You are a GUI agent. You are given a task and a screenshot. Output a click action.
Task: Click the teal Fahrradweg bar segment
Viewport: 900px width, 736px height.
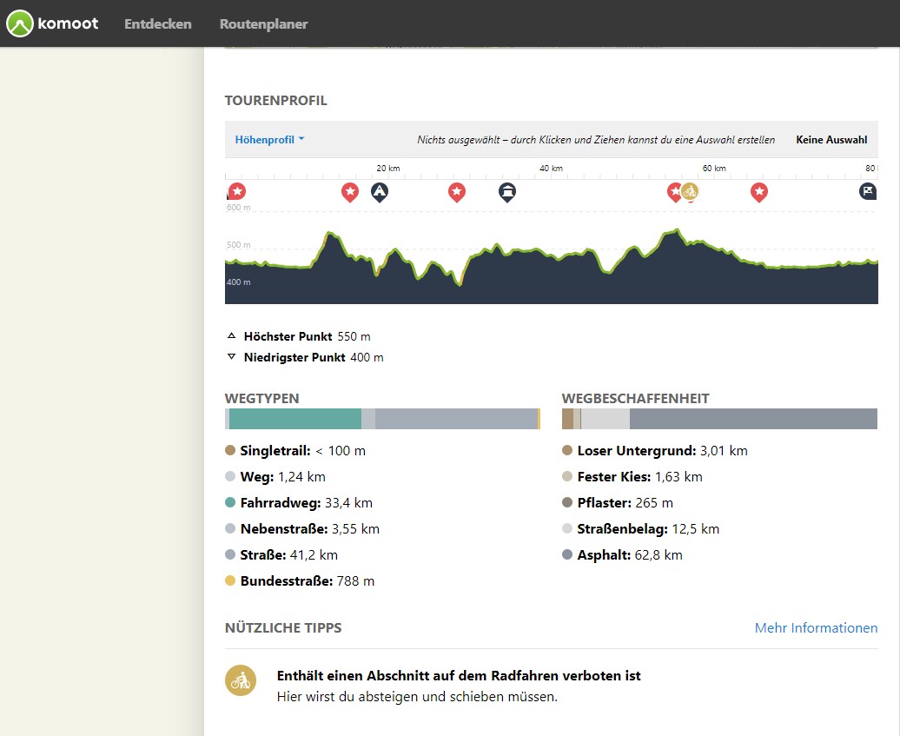[x=295, y=419]
